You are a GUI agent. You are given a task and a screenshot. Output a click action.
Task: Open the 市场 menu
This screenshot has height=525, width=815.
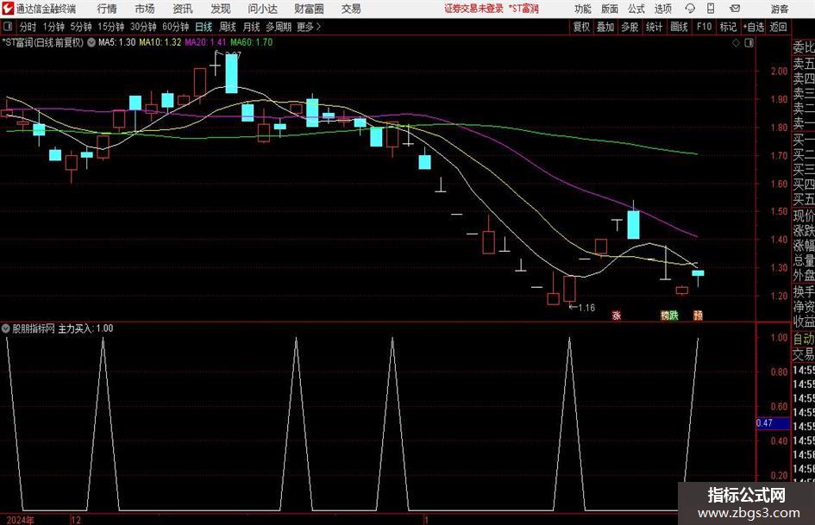[145, 9]
